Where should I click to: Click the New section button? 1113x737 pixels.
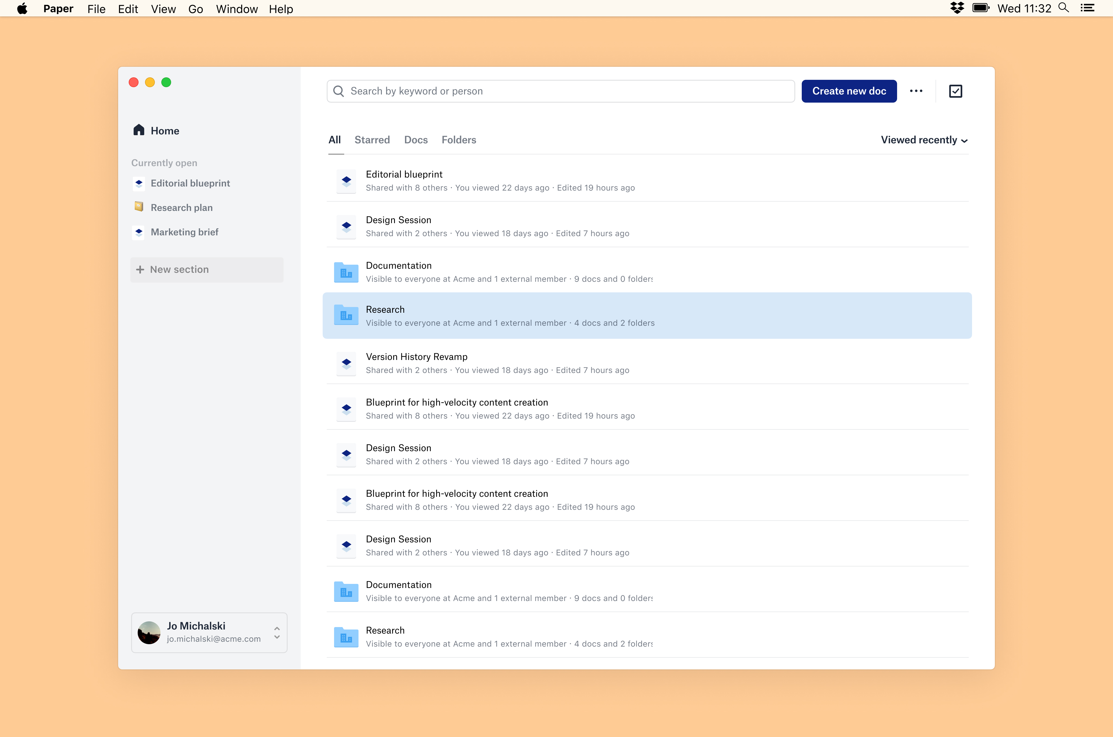[x=207, y=269]
